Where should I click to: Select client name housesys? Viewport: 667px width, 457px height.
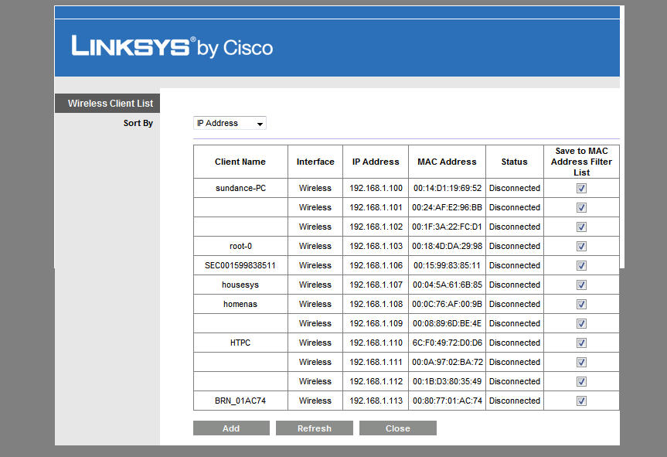tap(240, 285)
